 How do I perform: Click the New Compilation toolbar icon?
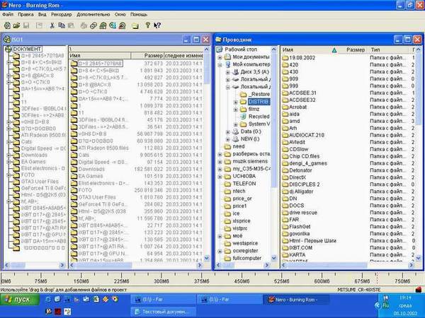click(6, 25)
